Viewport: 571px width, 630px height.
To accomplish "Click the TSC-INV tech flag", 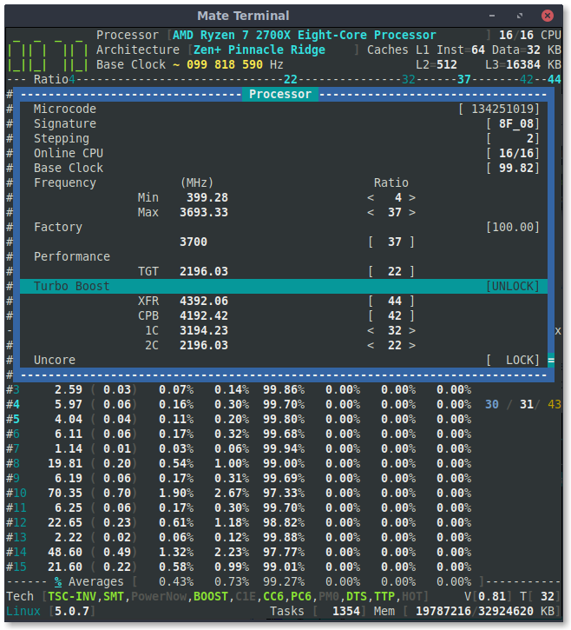I will [72, 596].
